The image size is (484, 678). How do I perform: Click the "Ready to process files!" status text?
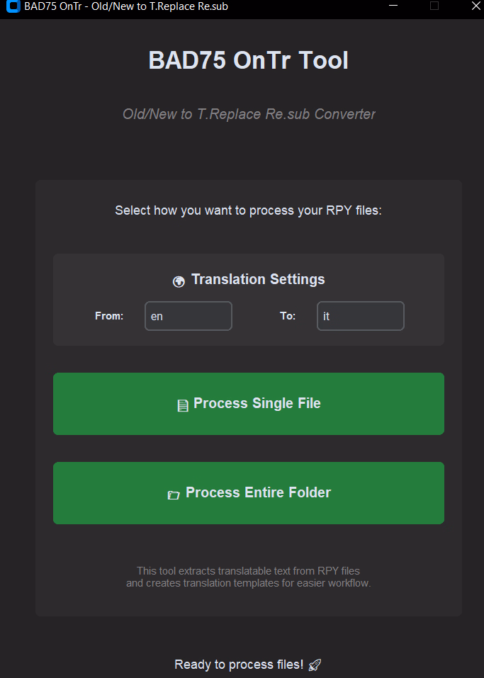point(239,665)
